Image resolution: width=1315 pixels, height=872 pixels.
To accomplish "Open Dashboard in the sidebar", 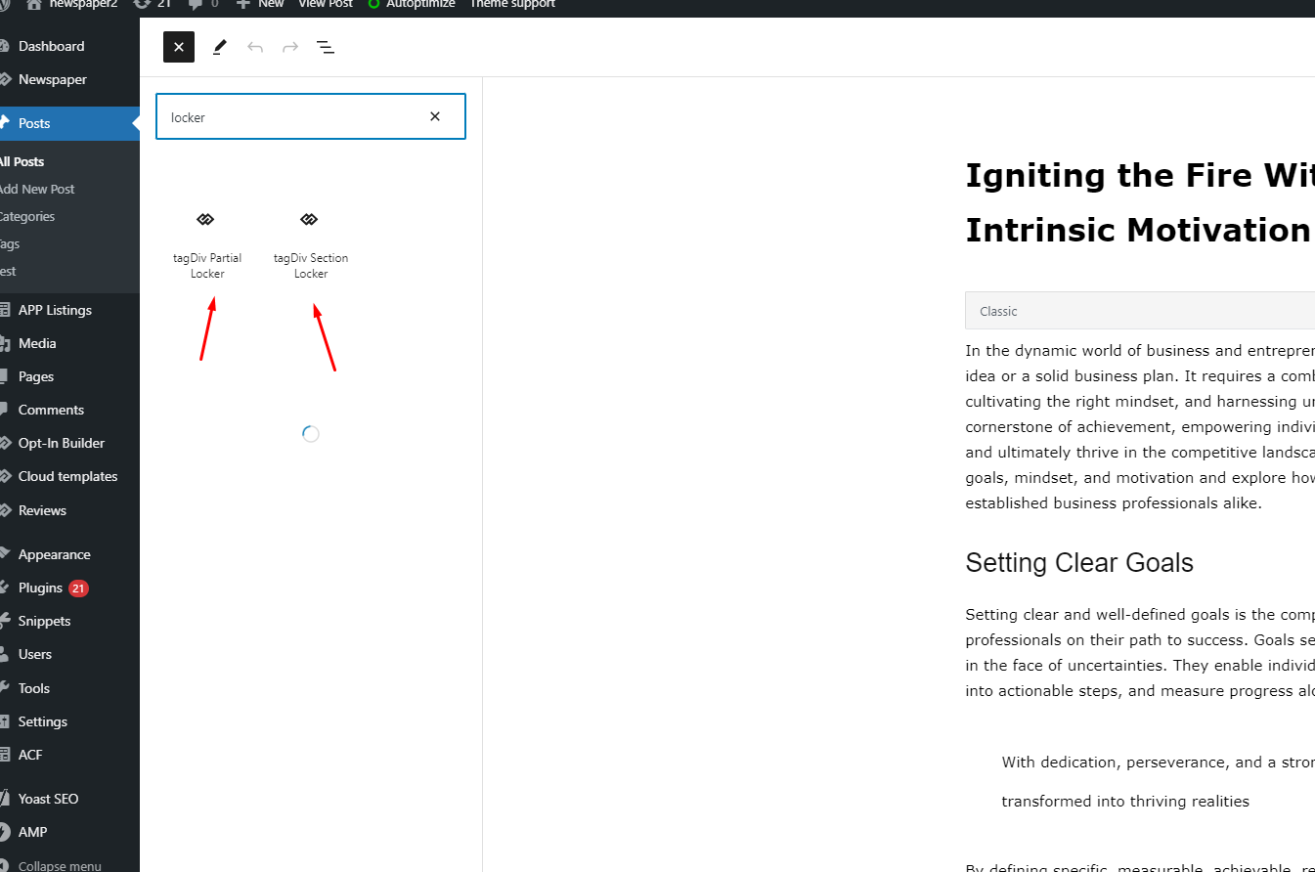I will click(51, 46).
